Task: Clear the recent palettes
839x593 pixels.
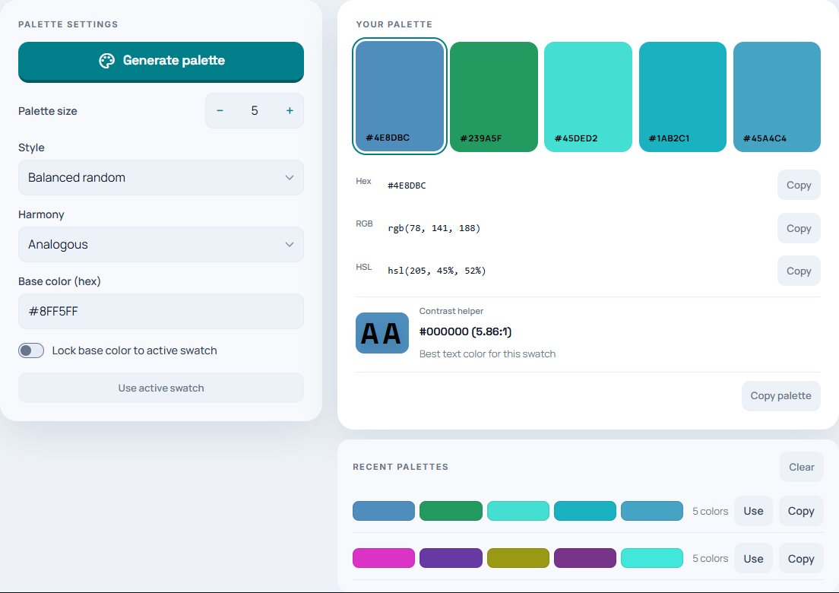Action: [x=802, y=468]
